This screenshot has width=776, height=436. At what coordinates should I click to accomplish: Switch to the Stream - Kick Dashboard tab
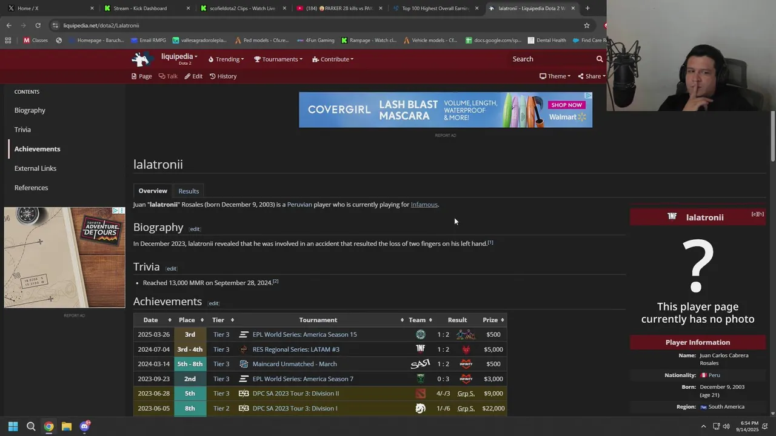(x=146, y=8)
